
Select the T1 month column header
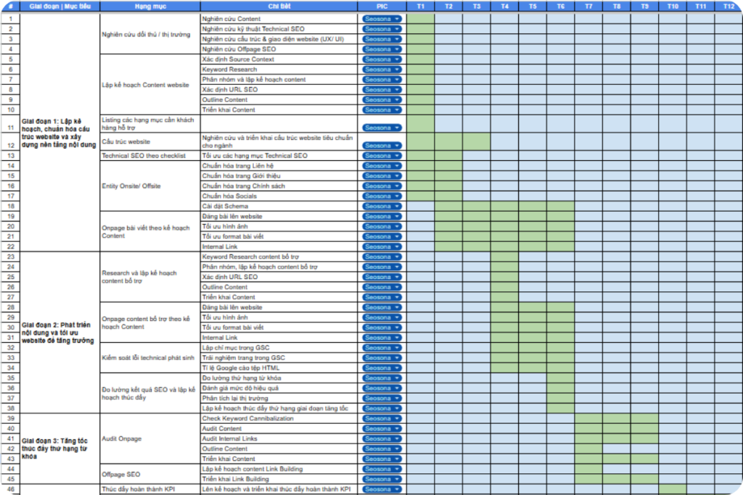point(421,6)
